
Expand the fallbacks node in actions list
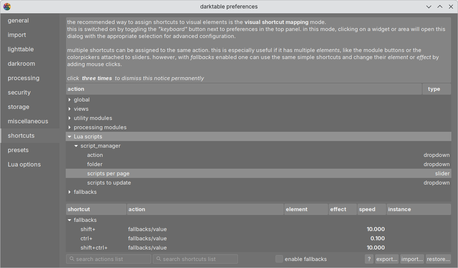[69, 192]
